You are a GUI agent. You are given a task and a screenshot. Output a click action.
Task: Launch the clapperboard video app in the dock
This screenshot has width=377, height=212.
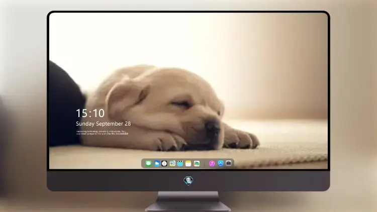pos(180,163)
